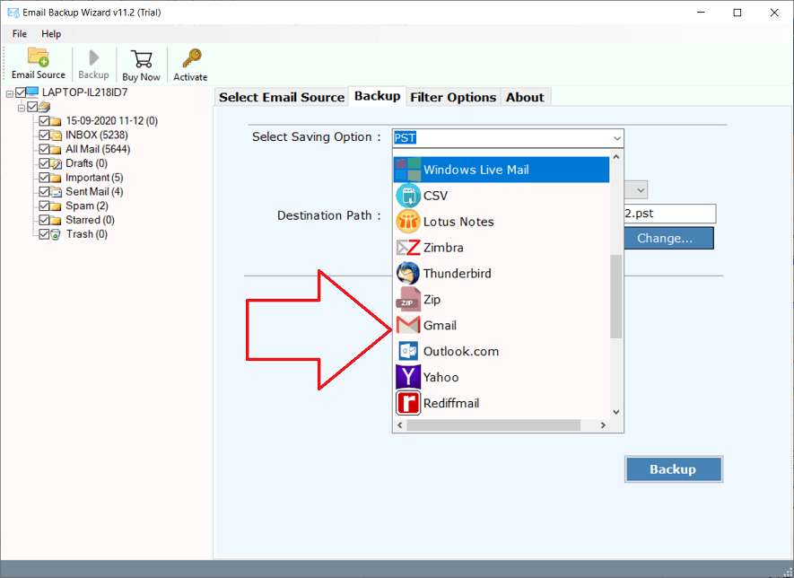This screenshot has width=794, height=578.
Task: Click the INBOX folder icon
Action: pos(56,136)
